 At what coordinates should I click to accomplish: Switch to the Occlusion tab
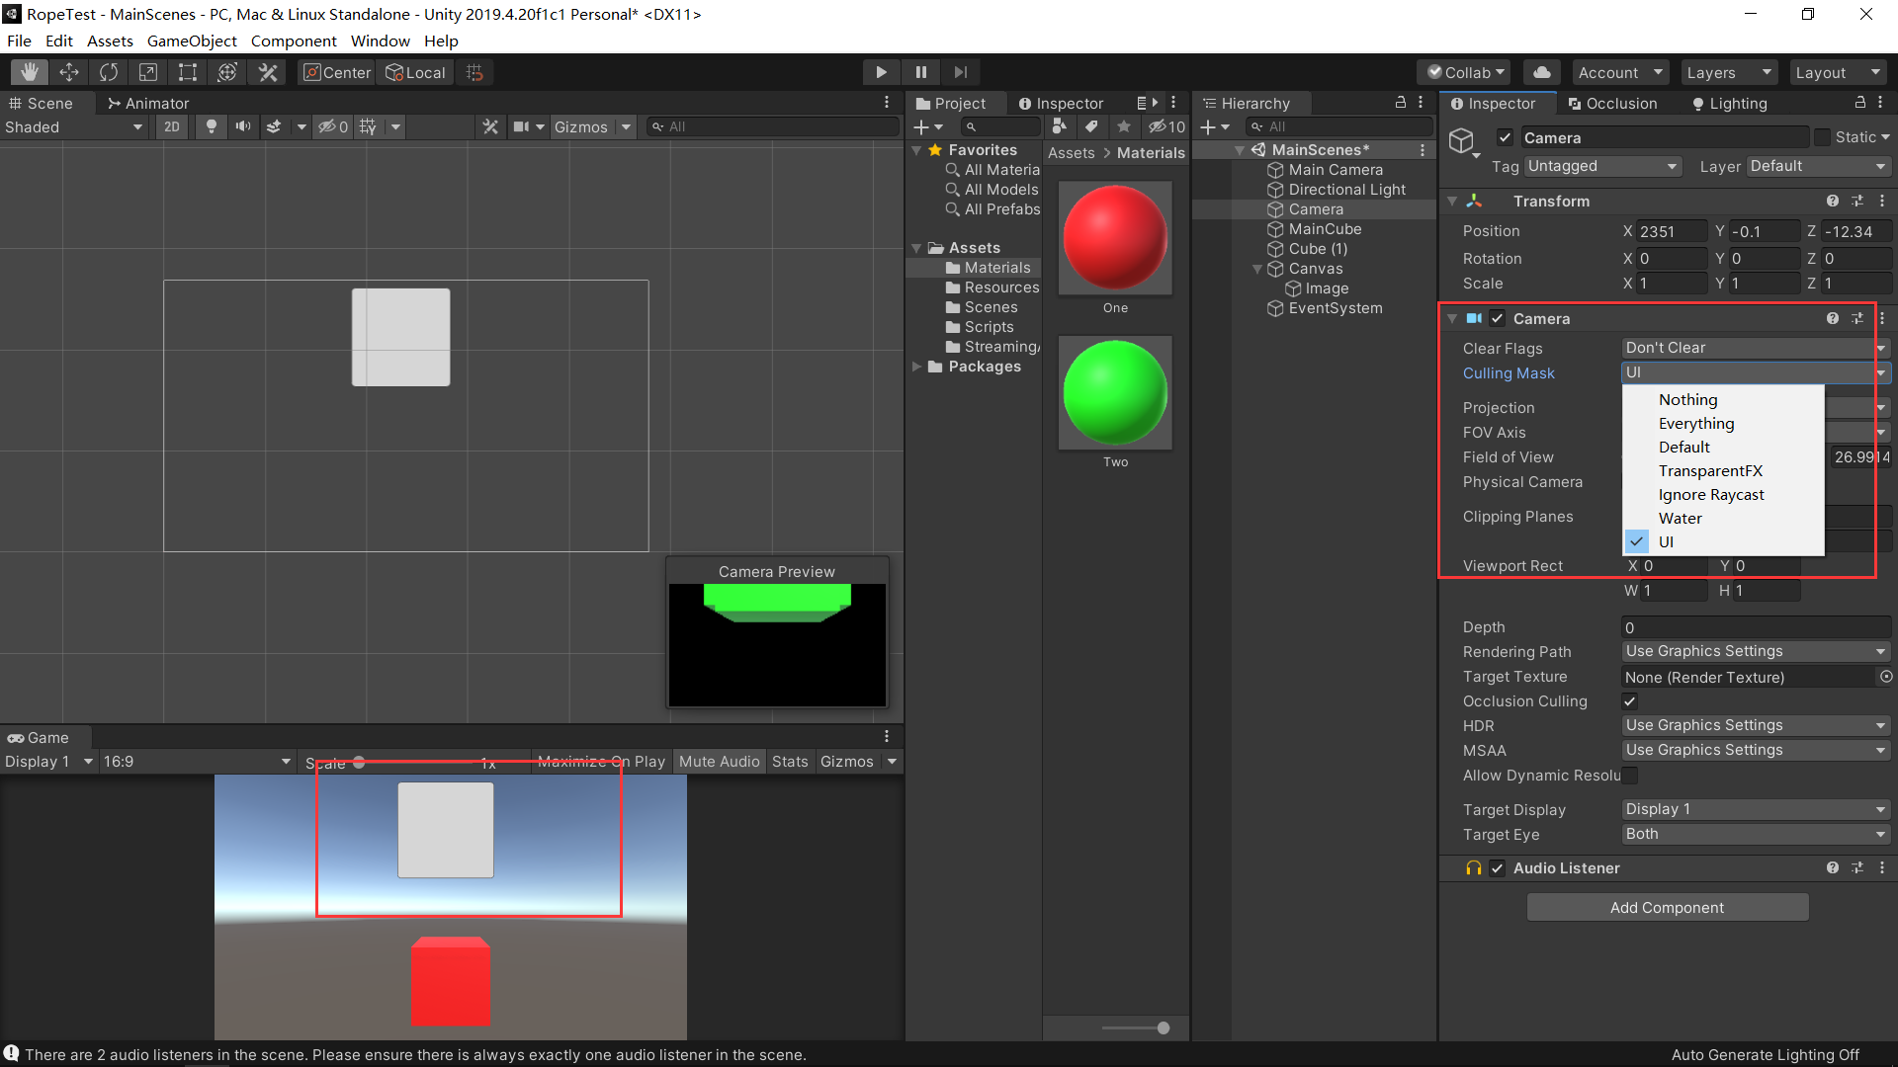pos(1613,103)
